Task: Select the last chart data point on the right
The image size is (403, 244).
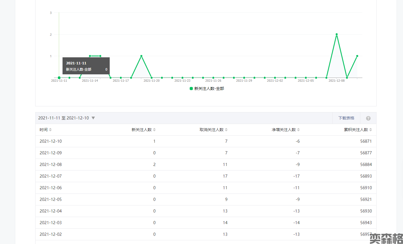Action: tap(357, 56)
